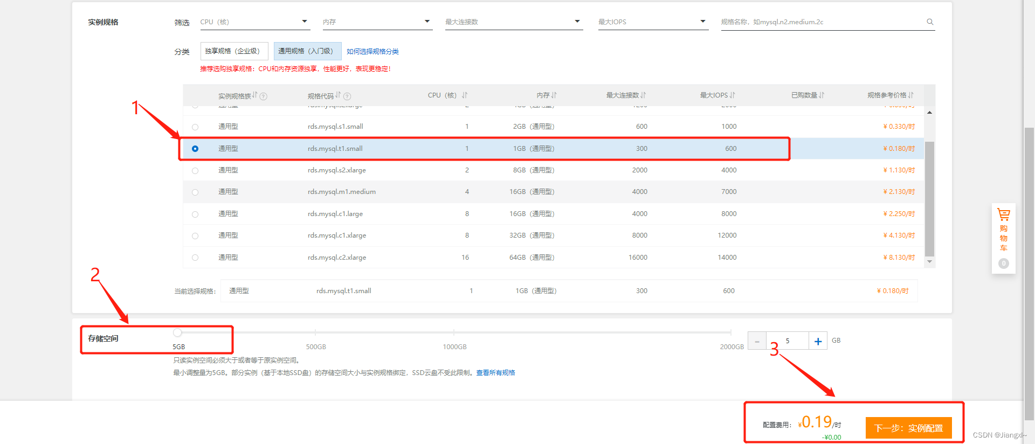Select radio for rds.mysql.t1.small
Viewport: 1035px width, 444px height.
195,149
